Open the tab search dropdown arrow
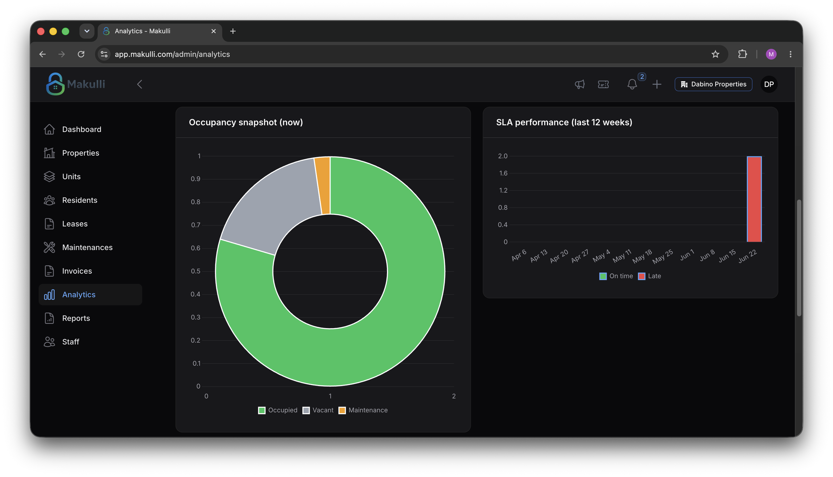The image size is (833, 477). pyautogui.click(x=87, y=31)
